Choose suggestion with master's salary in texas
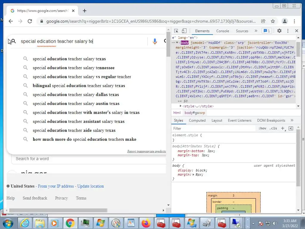 [x=86, y=112]
